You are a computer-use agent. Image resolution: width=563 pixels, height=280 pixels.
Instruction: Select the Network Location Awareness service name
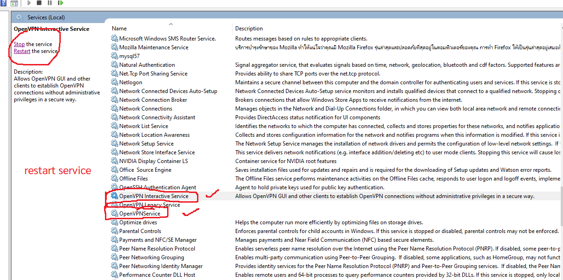pyautogui.click(x=154, y=135)
